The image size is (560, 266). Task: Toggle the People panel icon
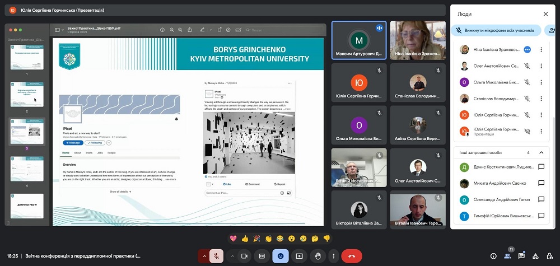click(x=507, y=256)
